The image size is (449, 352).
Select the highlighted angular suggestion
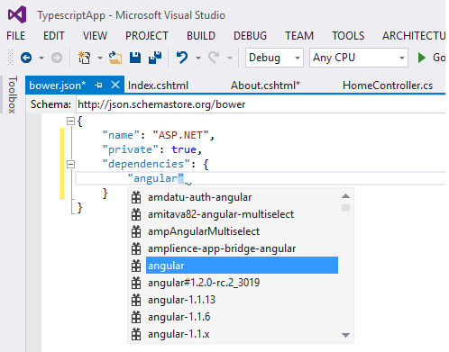242,266
